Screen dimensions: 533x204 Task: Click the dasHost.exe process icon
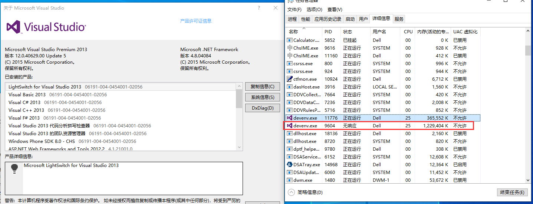(290, 87)
